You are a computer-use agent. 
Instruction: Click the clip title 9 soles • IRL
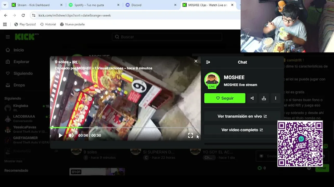pyautogui.click(x=66, y=62)
